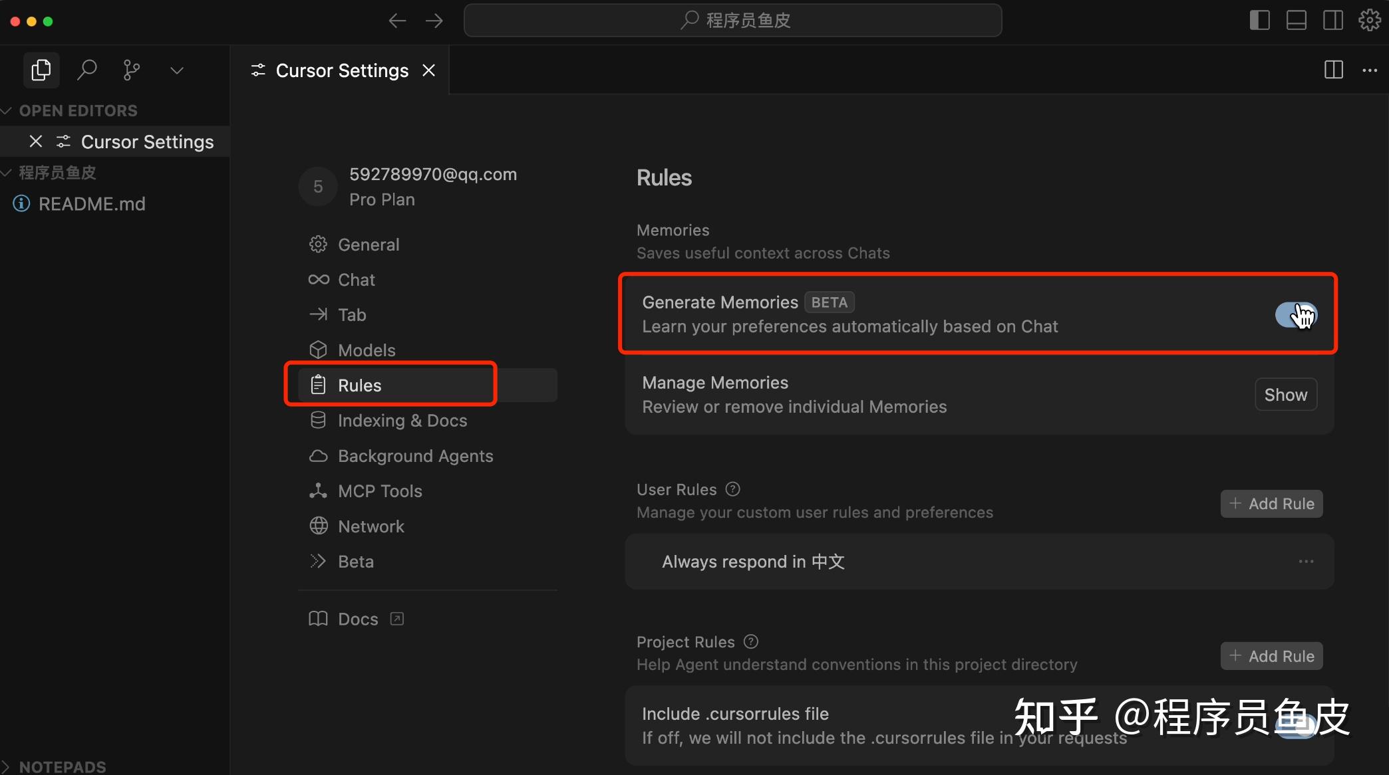Screen dimensions: 1389x775
Task: Open README.md in file tree
Action: point(92,204)
